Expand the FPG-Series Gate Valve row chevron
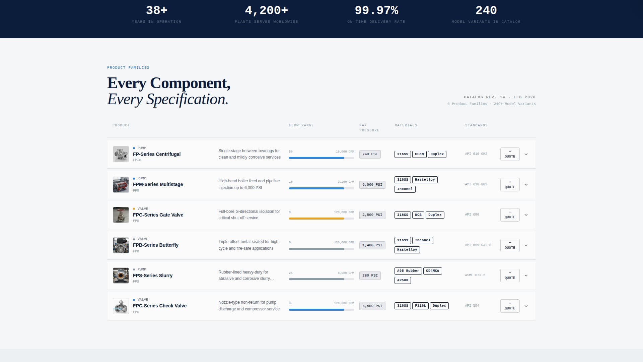 pyautogui.click(x=526, y=215)
